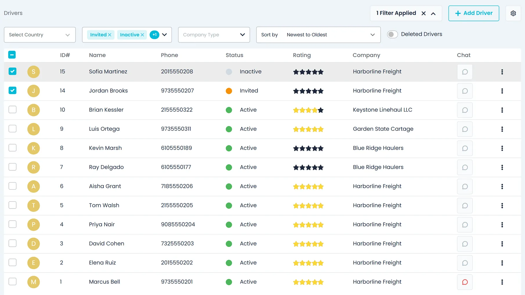
Task: Click Kevin Marsh's rating stars
Action: pyautogui.click(x=308, y=148)
